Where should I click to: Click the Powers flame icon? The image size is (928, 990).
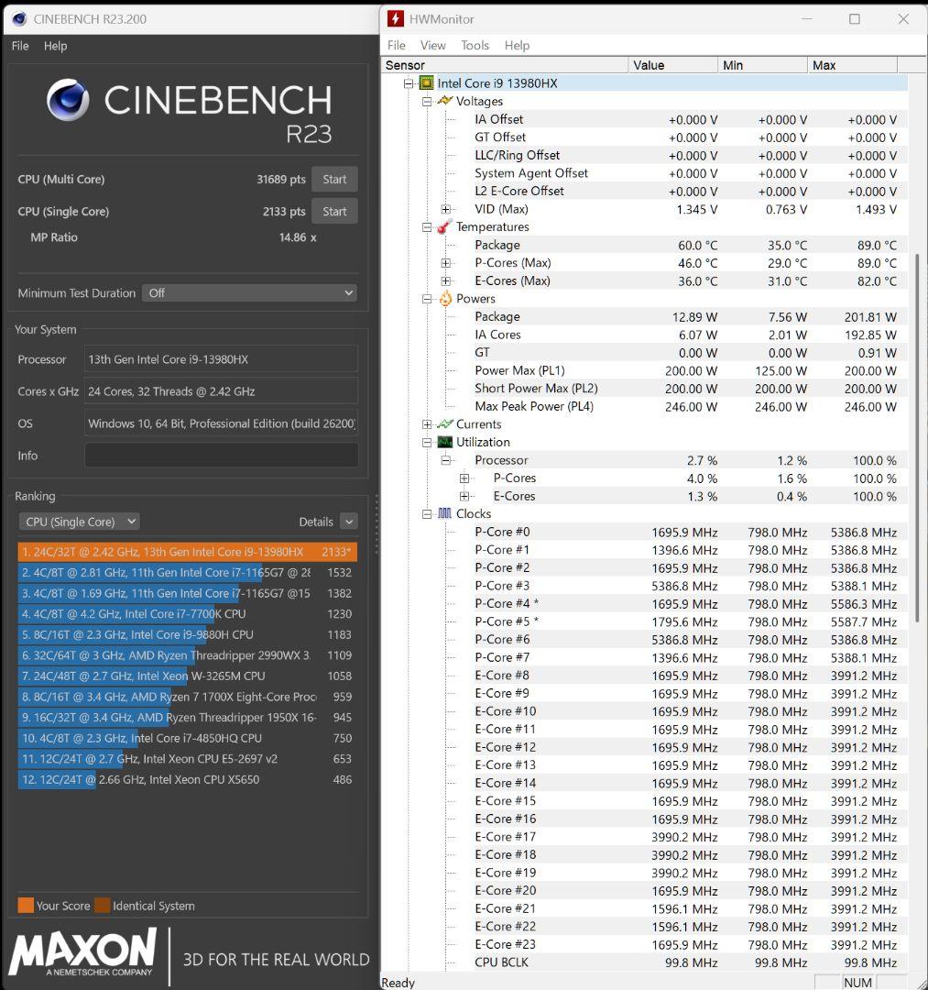pos(445,299)
